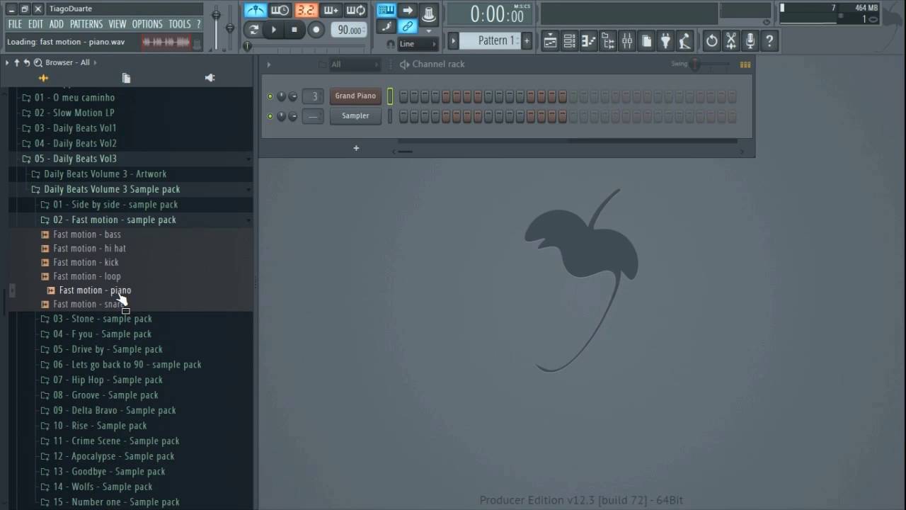Enable typing keyboard to piano icon

386,10
